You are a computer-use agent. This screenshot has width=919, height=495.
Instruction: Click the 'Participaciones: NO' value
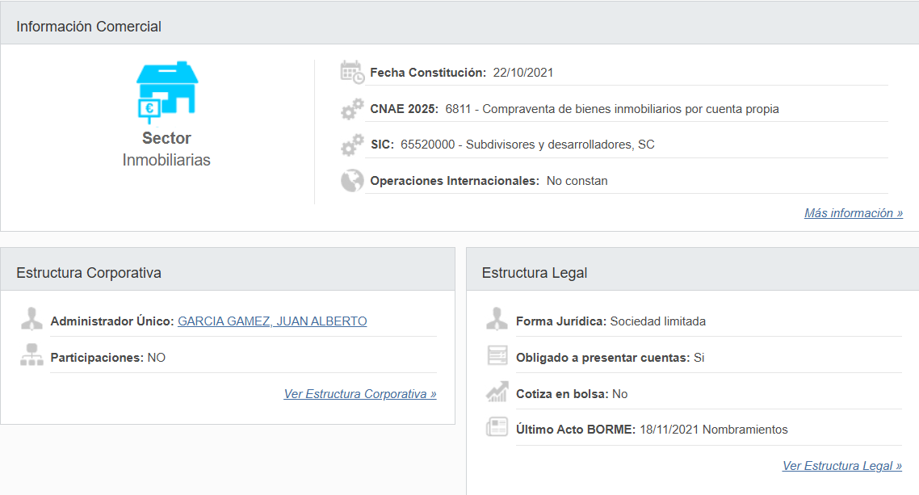click(x=156, y=358)
